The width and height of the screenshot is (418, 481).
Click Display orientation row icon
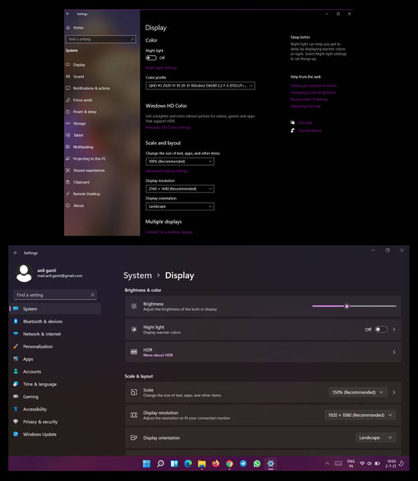(134, 438)
